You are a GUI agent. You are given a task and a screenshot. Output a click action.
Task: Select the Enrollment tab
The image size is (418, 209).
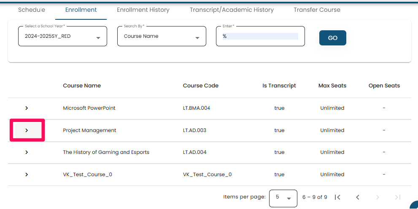pos(81,10)
